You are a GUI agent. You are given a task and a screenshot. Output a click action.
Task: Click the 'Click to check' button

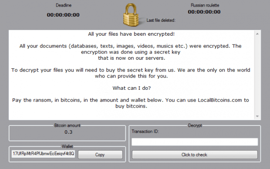(195, 155)
